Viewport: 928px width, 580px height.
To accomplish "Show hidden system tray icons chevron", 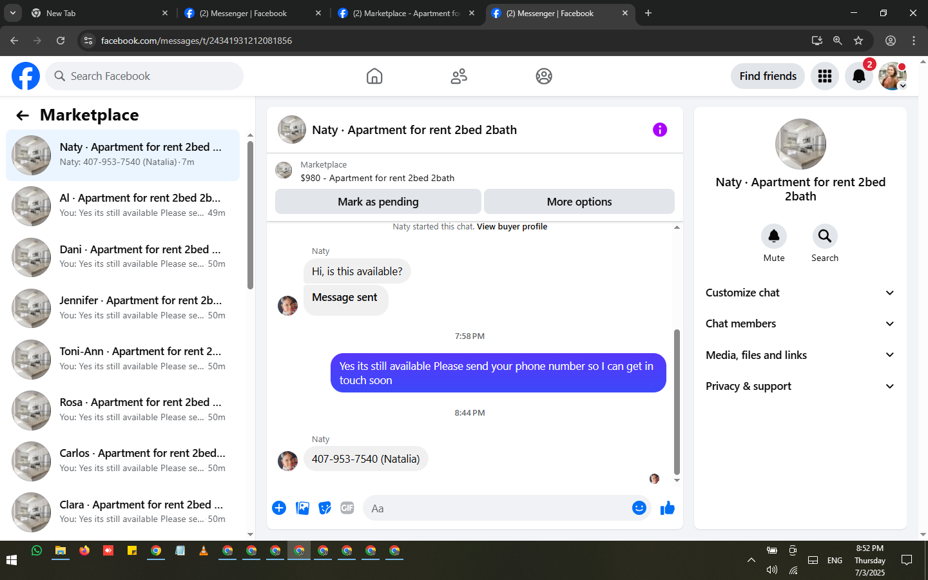I will pos(751,560).
